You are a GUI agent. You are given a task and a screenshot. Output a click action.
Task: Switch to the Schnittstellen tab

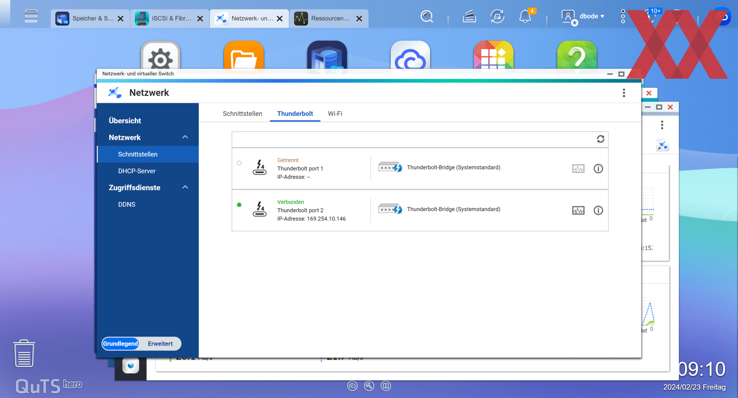coord(243,114)
